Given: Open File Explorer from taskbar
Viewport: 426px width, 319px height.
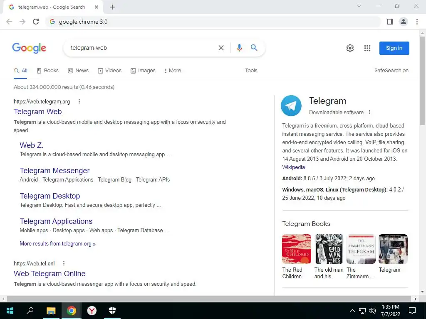Looking at the screenshot, I should point(51,311).
